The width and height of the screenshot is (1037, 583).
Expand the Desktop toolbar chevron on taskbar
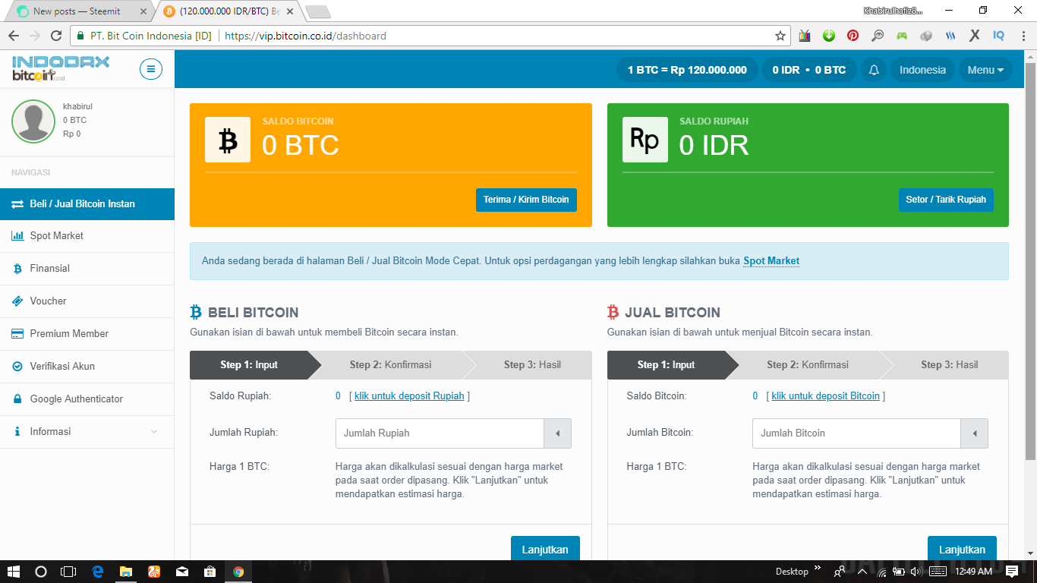point(818,568)
